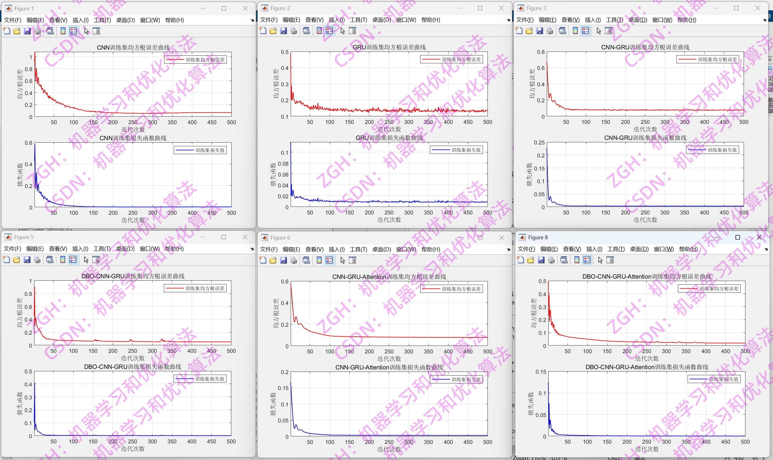Open Property Inspector icon in Figure 8 toolbar

610,260
